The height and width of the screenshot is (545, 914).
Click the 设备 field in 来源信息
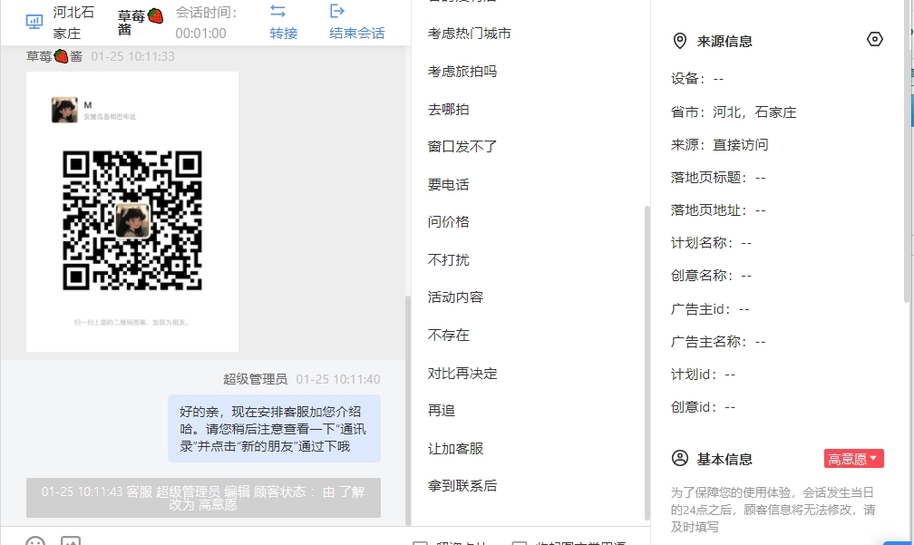pos(697,79)
